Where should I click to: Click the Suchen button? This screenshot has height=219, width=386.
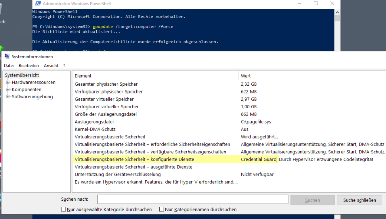[x=313, y=200]
